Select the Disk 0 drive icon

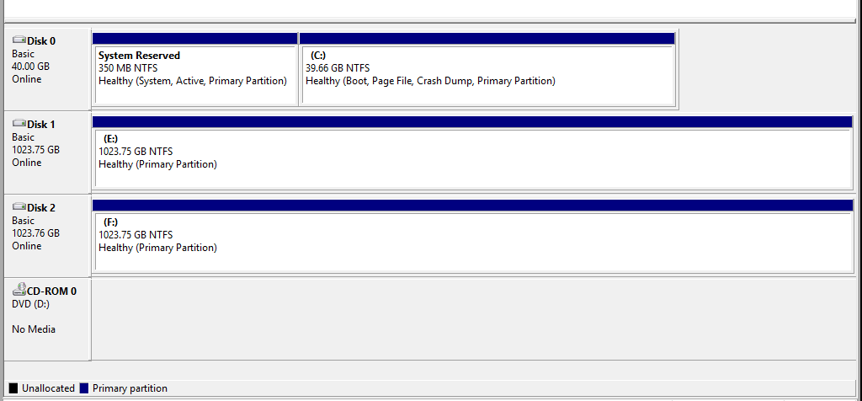19,40
